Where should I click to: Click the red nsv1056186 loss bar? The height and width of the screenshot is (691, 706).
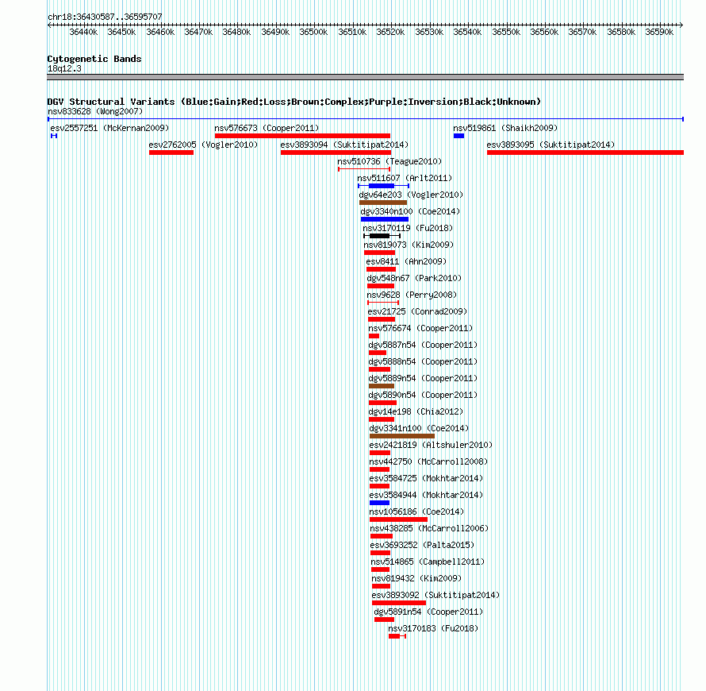[x=398, y=519]
